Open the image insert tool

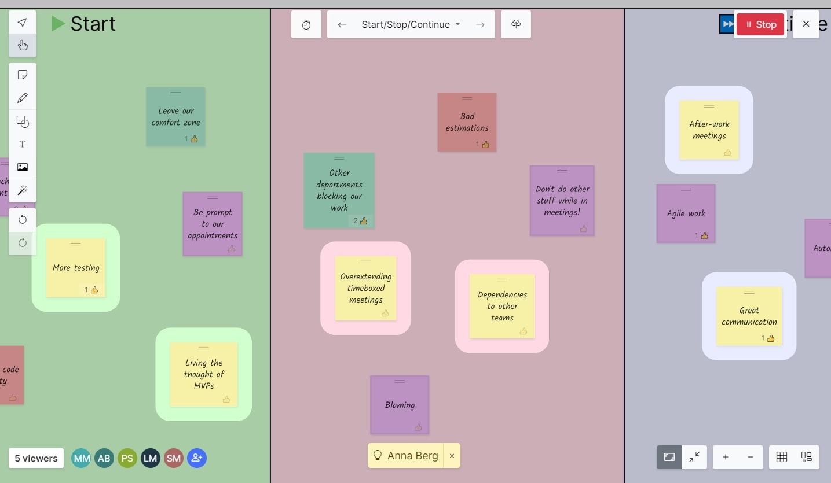coord(22,167)
